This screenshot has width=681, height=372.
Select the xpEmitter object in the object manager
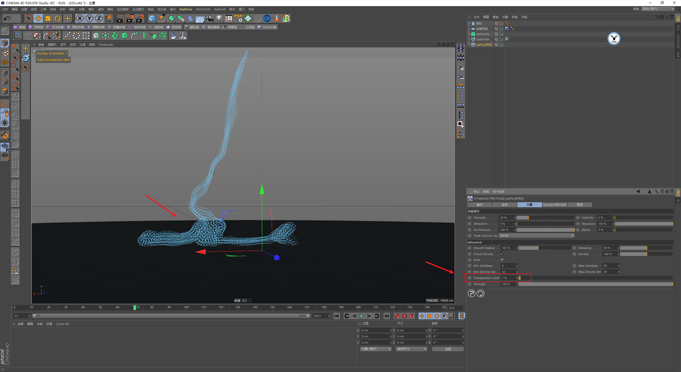[x=483, y=39]
